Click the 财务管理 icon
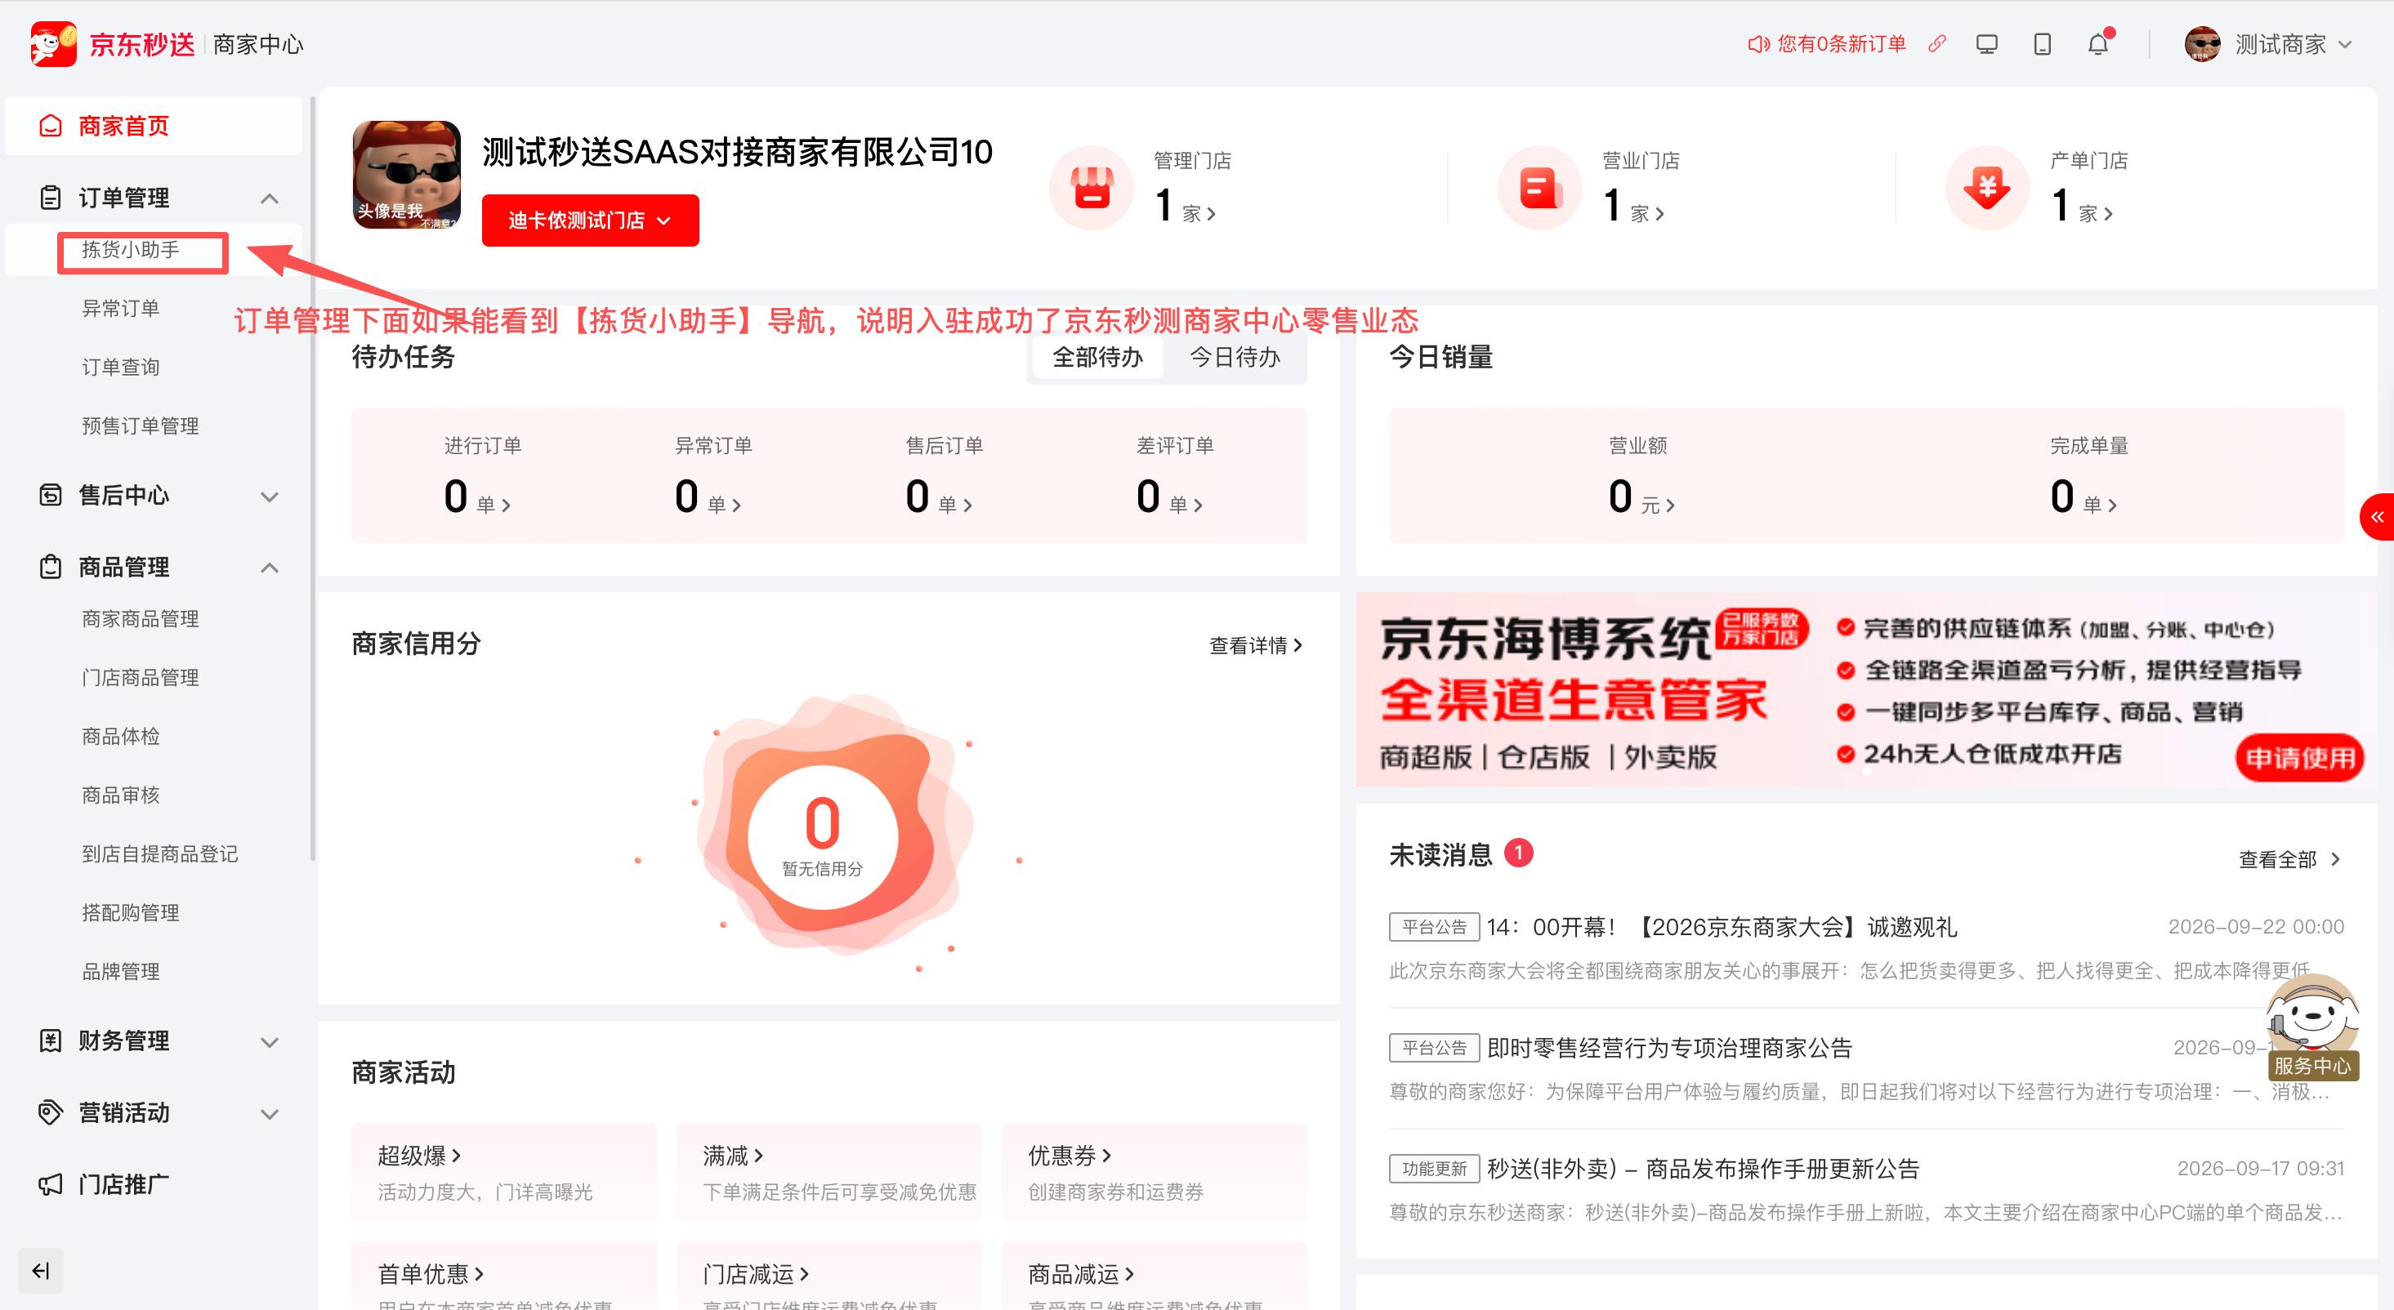Screen dimensions: 2394x1310 click(x=50, y=1040)
